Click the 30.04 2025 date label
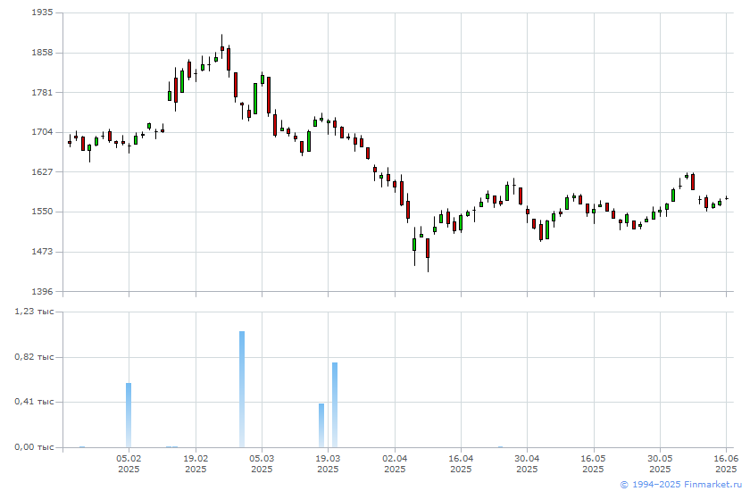This screenshot has height=491, width=750. pyautogui.click(x=527, y=463)
